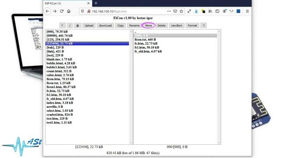Click the Delete button
This screenshot has width=281, height=158.
pyautogui.click(x=162, y=25)
